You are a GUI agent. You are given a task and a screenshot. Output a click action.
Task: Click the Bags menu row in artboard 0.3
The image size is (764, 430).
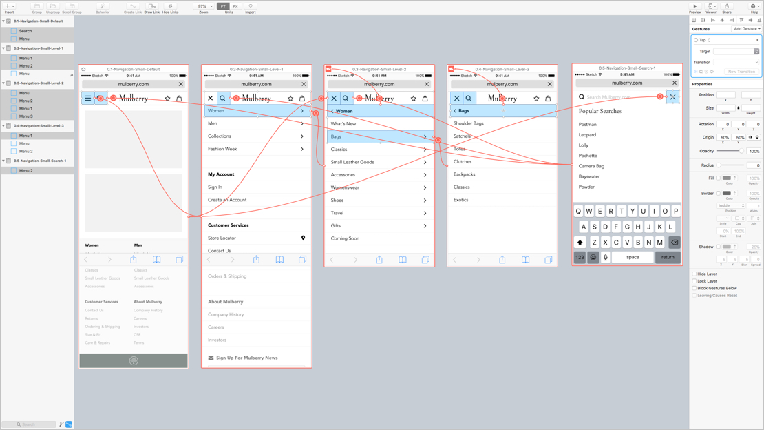click(379, 136)
